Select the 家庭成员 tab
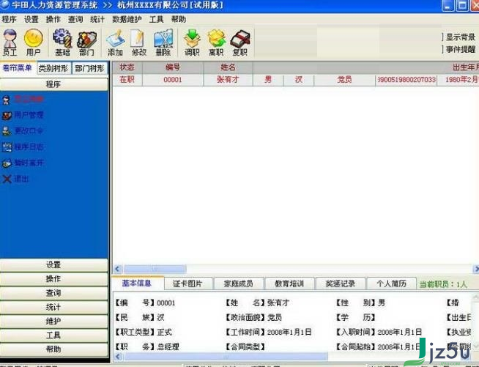Viewport: 479px width, 367px height. click(239, 284)
